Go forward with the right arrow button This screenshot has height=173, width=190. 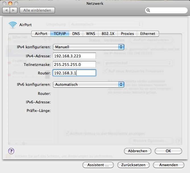13,10
